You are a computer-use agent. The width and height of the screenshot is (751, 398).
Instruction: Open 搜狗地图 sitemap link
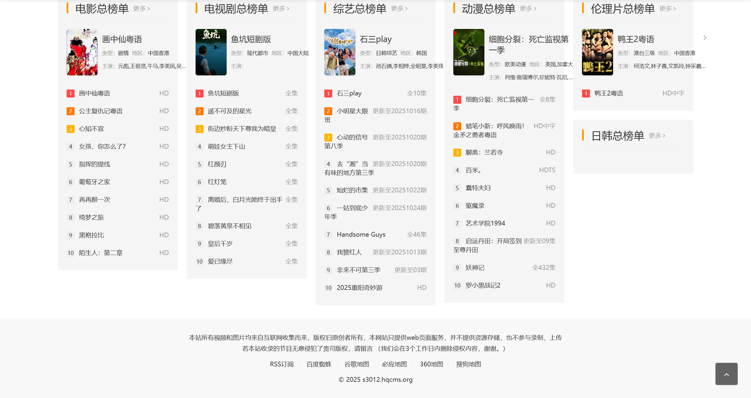[468, 364]
